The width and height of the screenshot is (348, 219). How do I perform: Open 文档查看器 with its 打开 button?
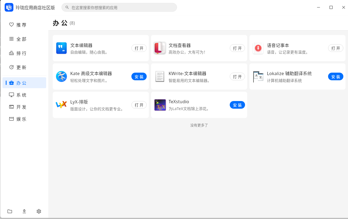(x=237, y=48)
